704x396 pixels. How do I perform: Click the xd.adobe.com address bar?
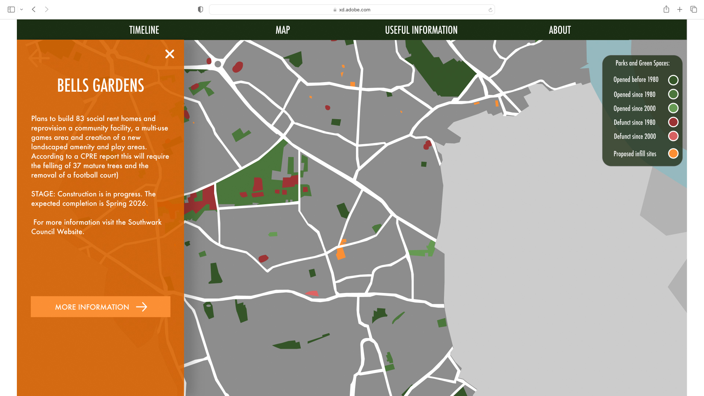pos(352,10)
